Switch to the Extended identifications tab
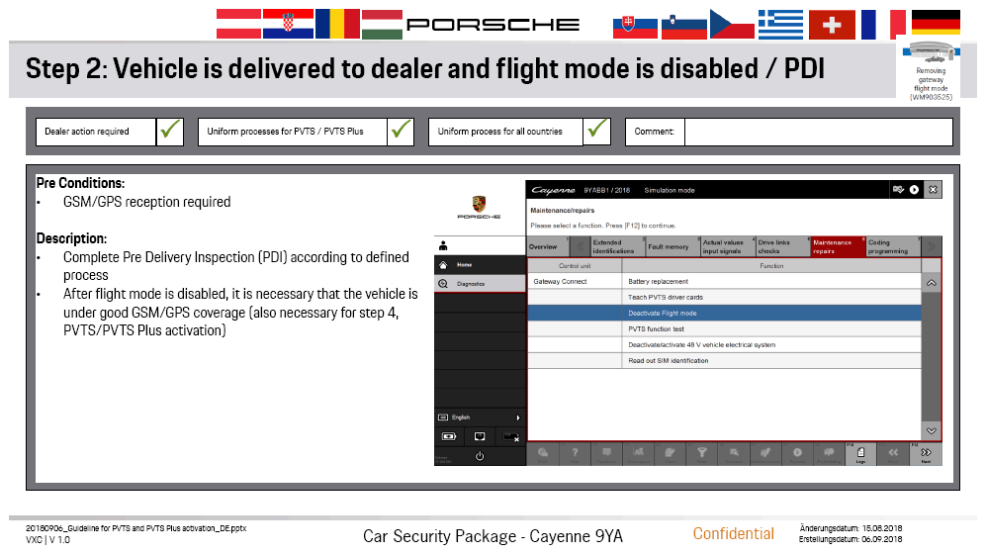 click(618, 246)
